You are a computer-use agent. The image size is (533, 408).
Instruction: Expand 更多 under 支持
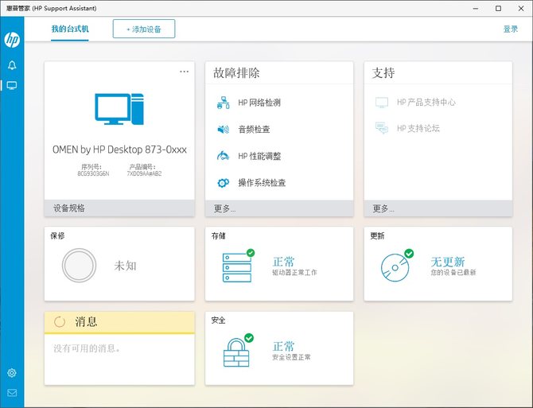coord(383,208)
